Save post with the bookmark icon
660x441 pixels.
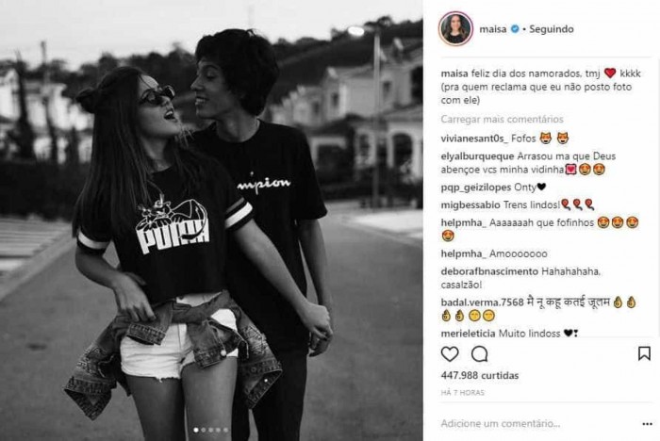click(x=644, y=353)
